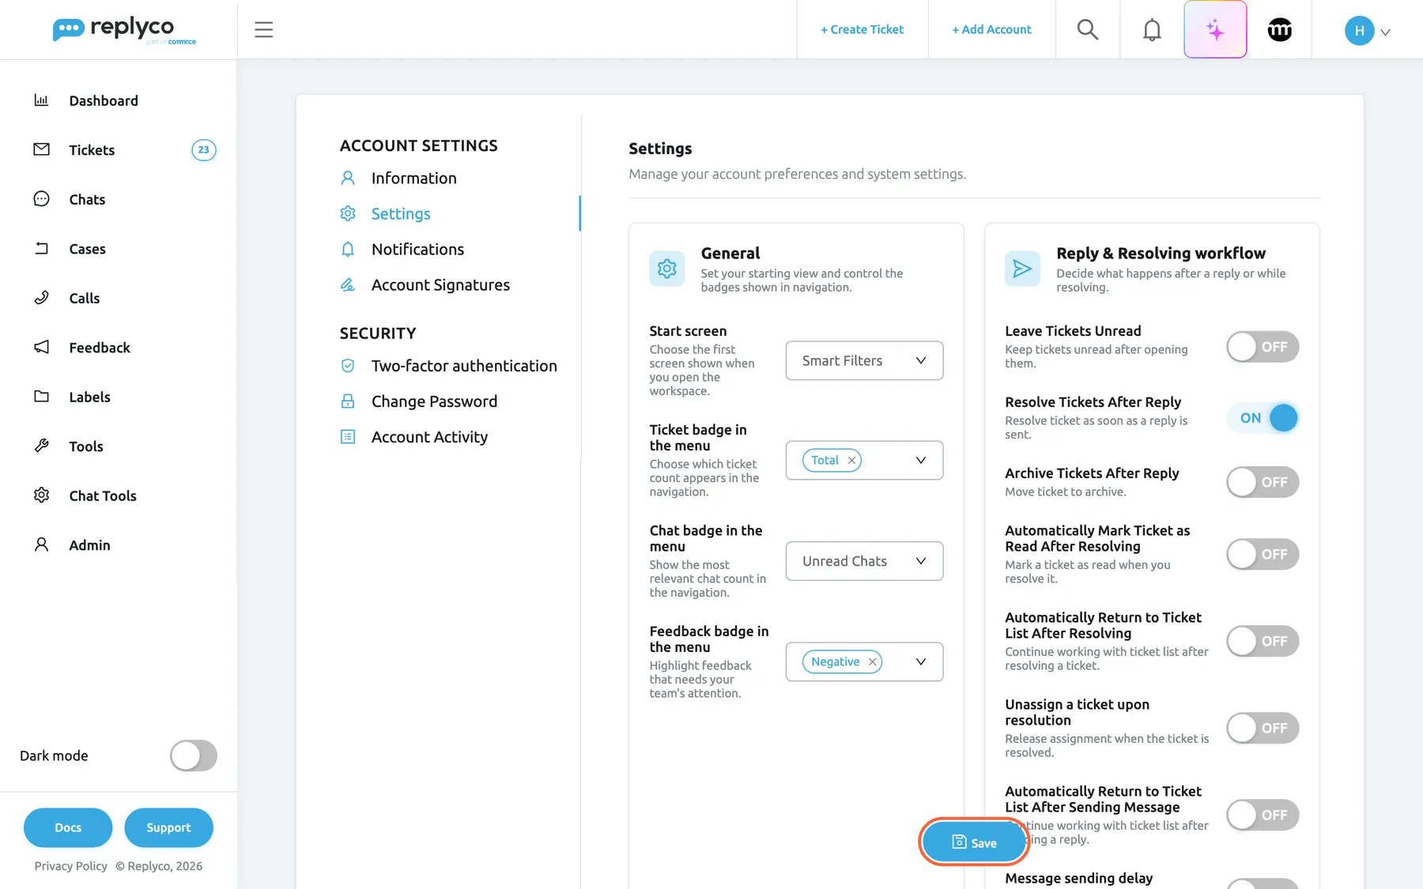Enable Archive Tickets After Reply

(x=1263, y=482)
